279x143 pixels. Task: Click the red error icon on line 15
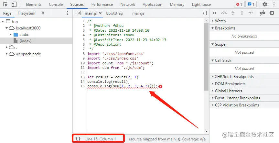click(160, 87)
